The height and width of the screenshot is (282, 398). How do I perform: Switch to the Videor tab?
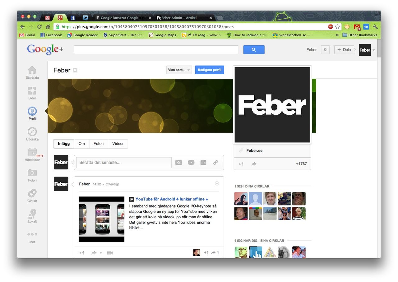click(x=118, y=144)
